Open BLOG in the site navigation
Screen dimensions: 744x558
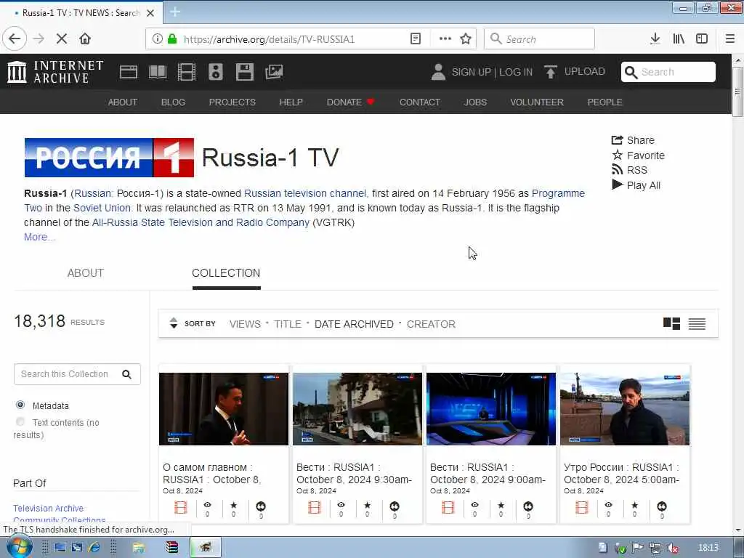click(x=173, y=102)
